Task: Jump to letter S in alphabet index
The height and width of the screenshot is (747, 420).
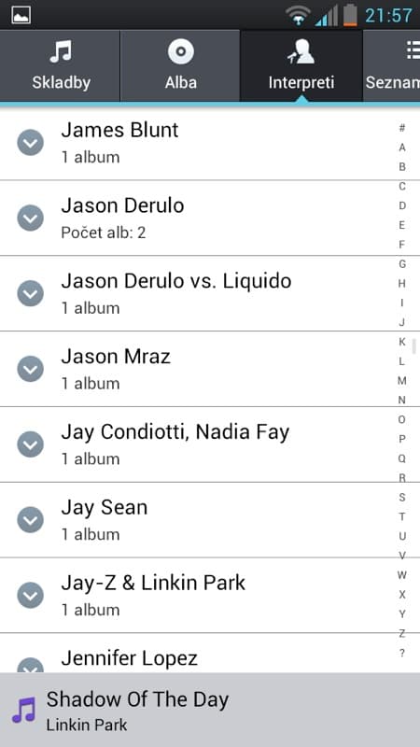Action: pos(402,498)
